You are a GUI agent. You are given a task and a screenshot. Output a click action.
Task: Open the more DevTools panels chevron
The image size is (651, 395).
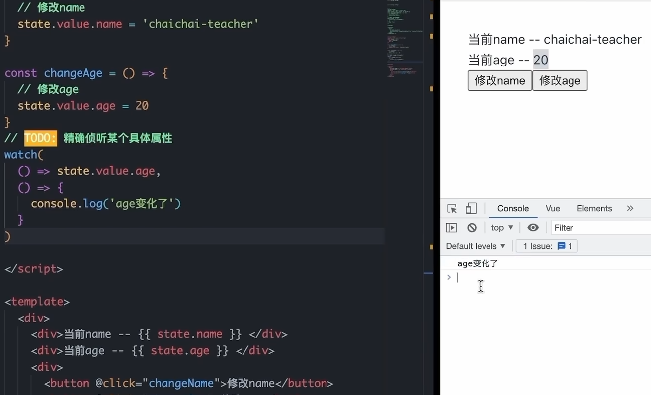[630, 208]
